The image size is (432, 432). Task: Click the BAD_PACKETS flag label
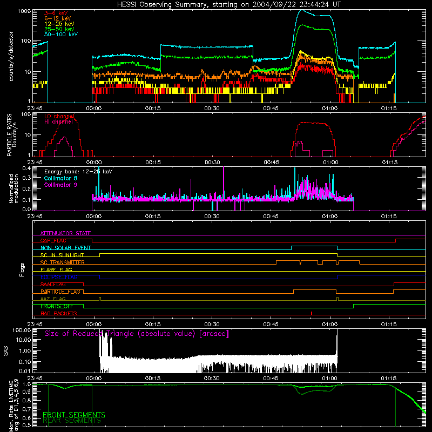click(x=59, y=314)
